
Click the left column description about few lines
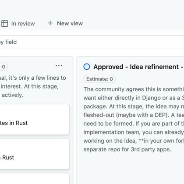[33, 86]
